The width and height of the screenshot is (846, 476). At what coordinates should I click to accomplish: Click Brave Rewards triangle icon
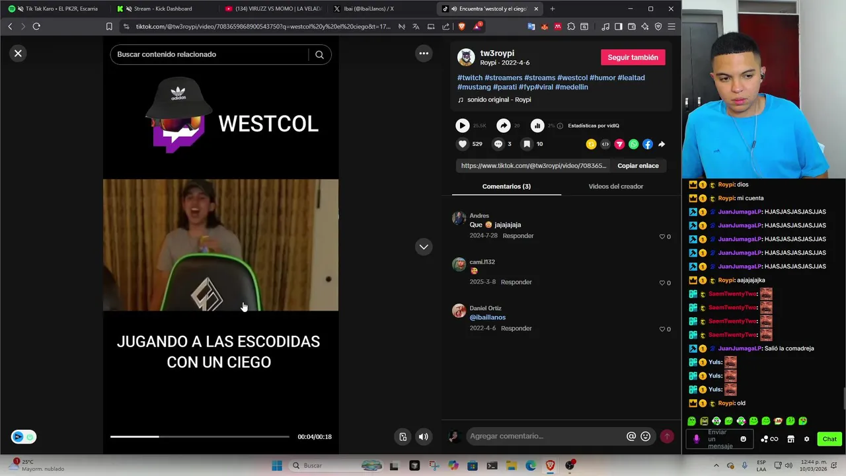point(477,26)
